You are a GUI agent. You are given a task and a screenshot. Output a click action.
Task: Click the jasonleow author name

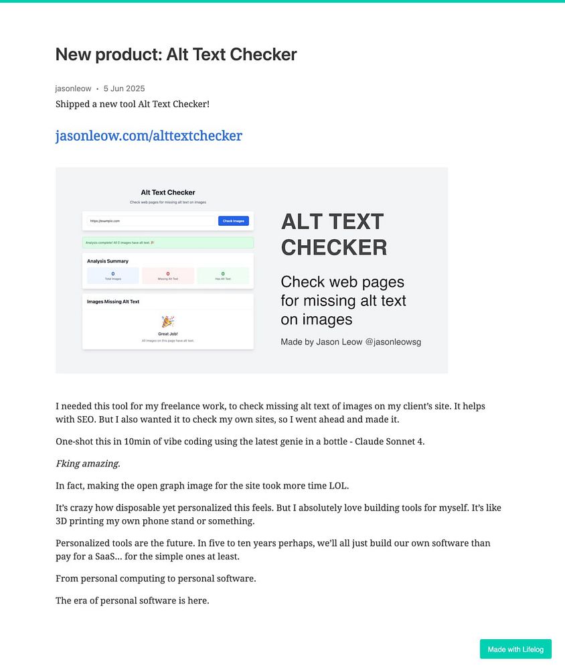click(x=73, y=88)
